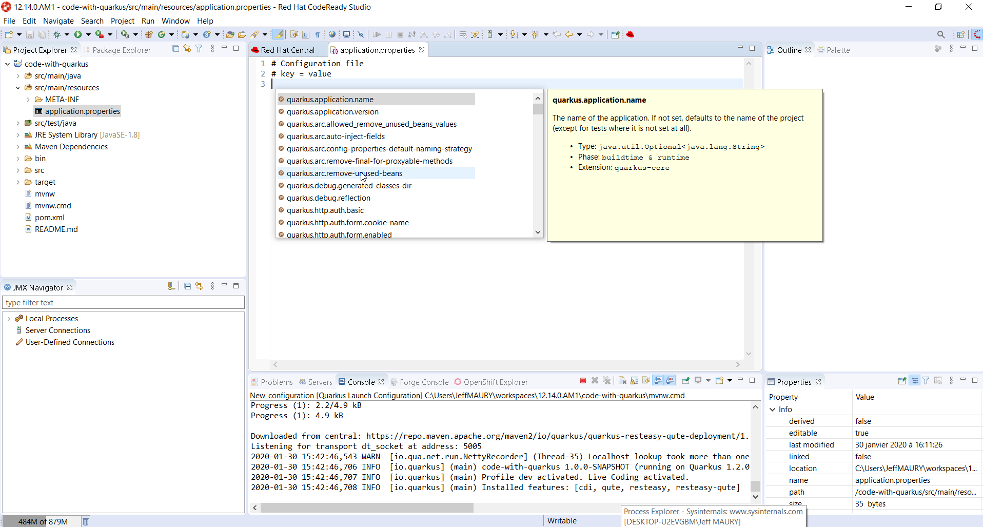Click the Console horizontal scrollbar thumb
Image resolution: width=983 pixels, height=527 pixels.
pos(367,508)
